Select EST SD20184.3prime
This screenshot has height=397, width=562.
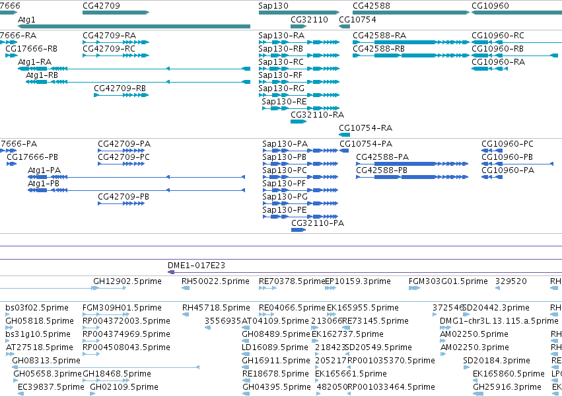[x=497, y=361]
